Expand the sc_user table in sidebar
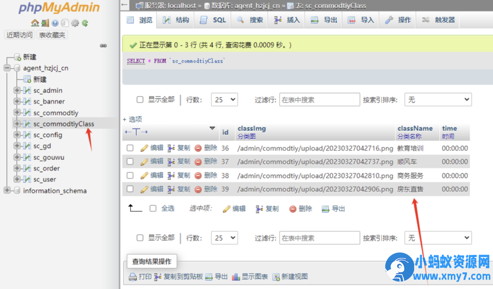Screen dimensions: 493x289 pyautogui.click(x=16, y=179)
